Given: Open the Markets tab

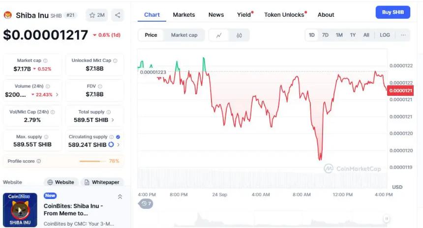Looking at the screenshot, I should (184, 15).
